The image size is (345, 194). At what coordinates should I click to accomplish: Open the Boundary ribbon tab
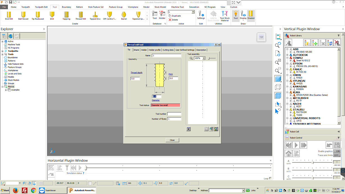click(67, 7)
